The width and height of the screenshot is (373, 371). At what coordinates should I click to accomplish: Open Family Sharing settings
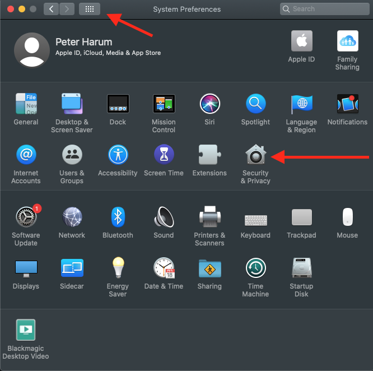[347, 41]
